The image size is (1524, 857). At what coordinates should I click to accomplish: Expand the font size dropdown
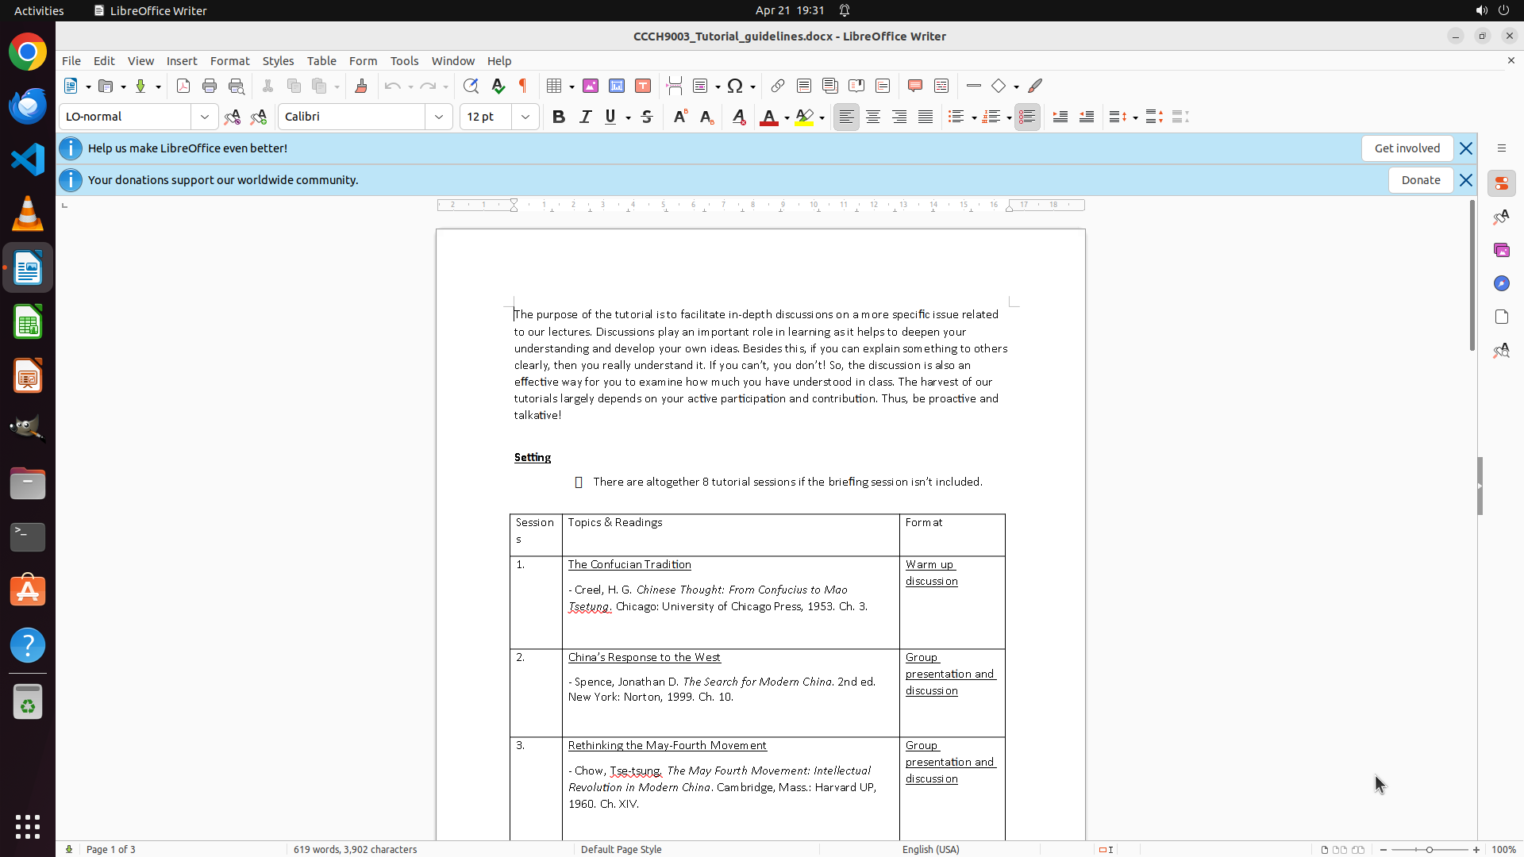pyautogui.click(x=525, y=117)
